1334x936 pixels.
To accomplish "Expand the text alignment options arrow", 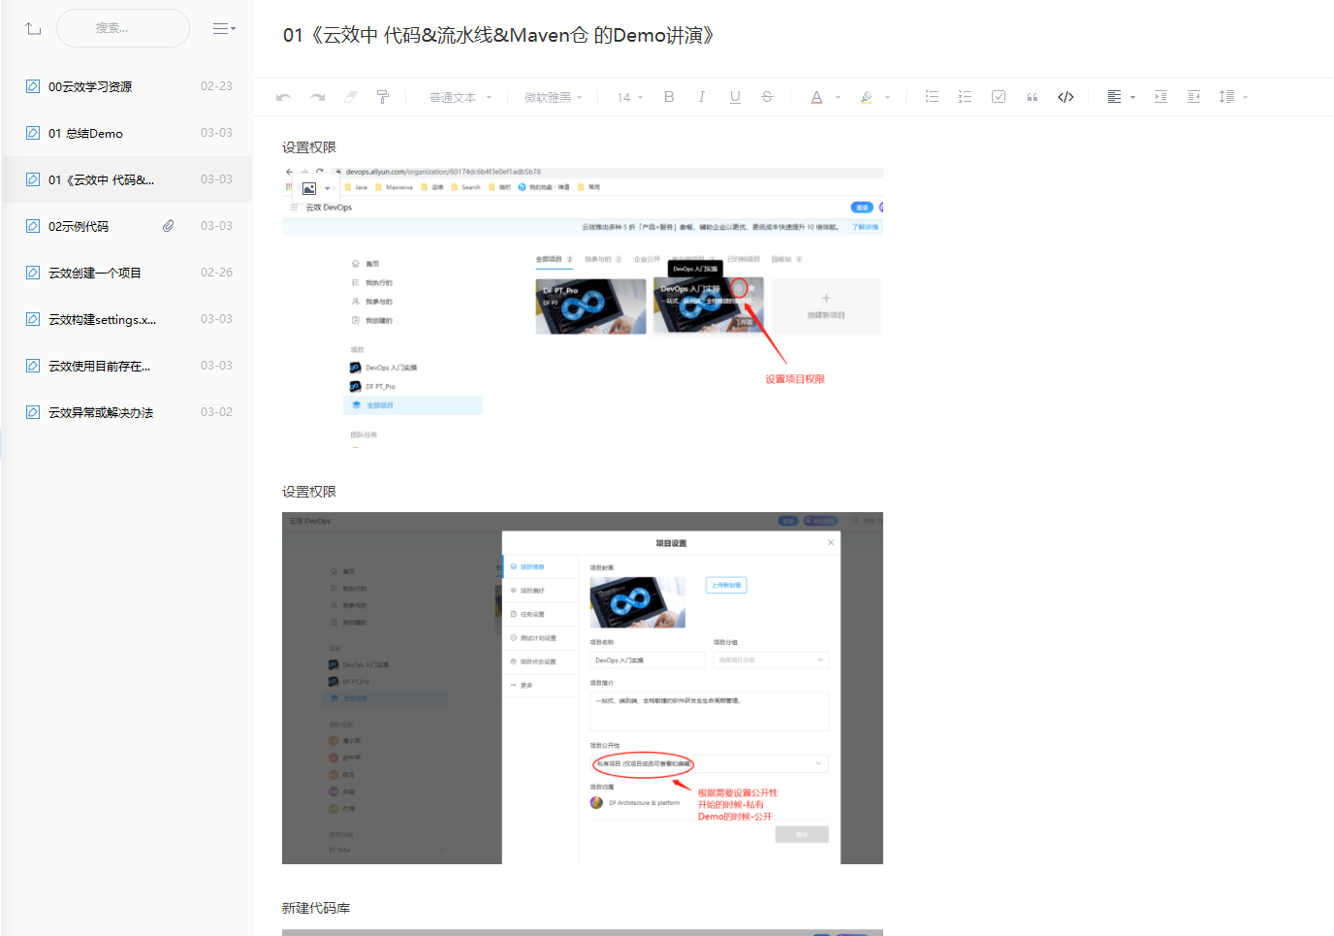I will (x=1132, y=97).
